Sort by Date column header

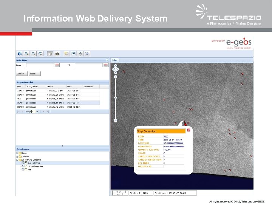(x=74, y=87)
